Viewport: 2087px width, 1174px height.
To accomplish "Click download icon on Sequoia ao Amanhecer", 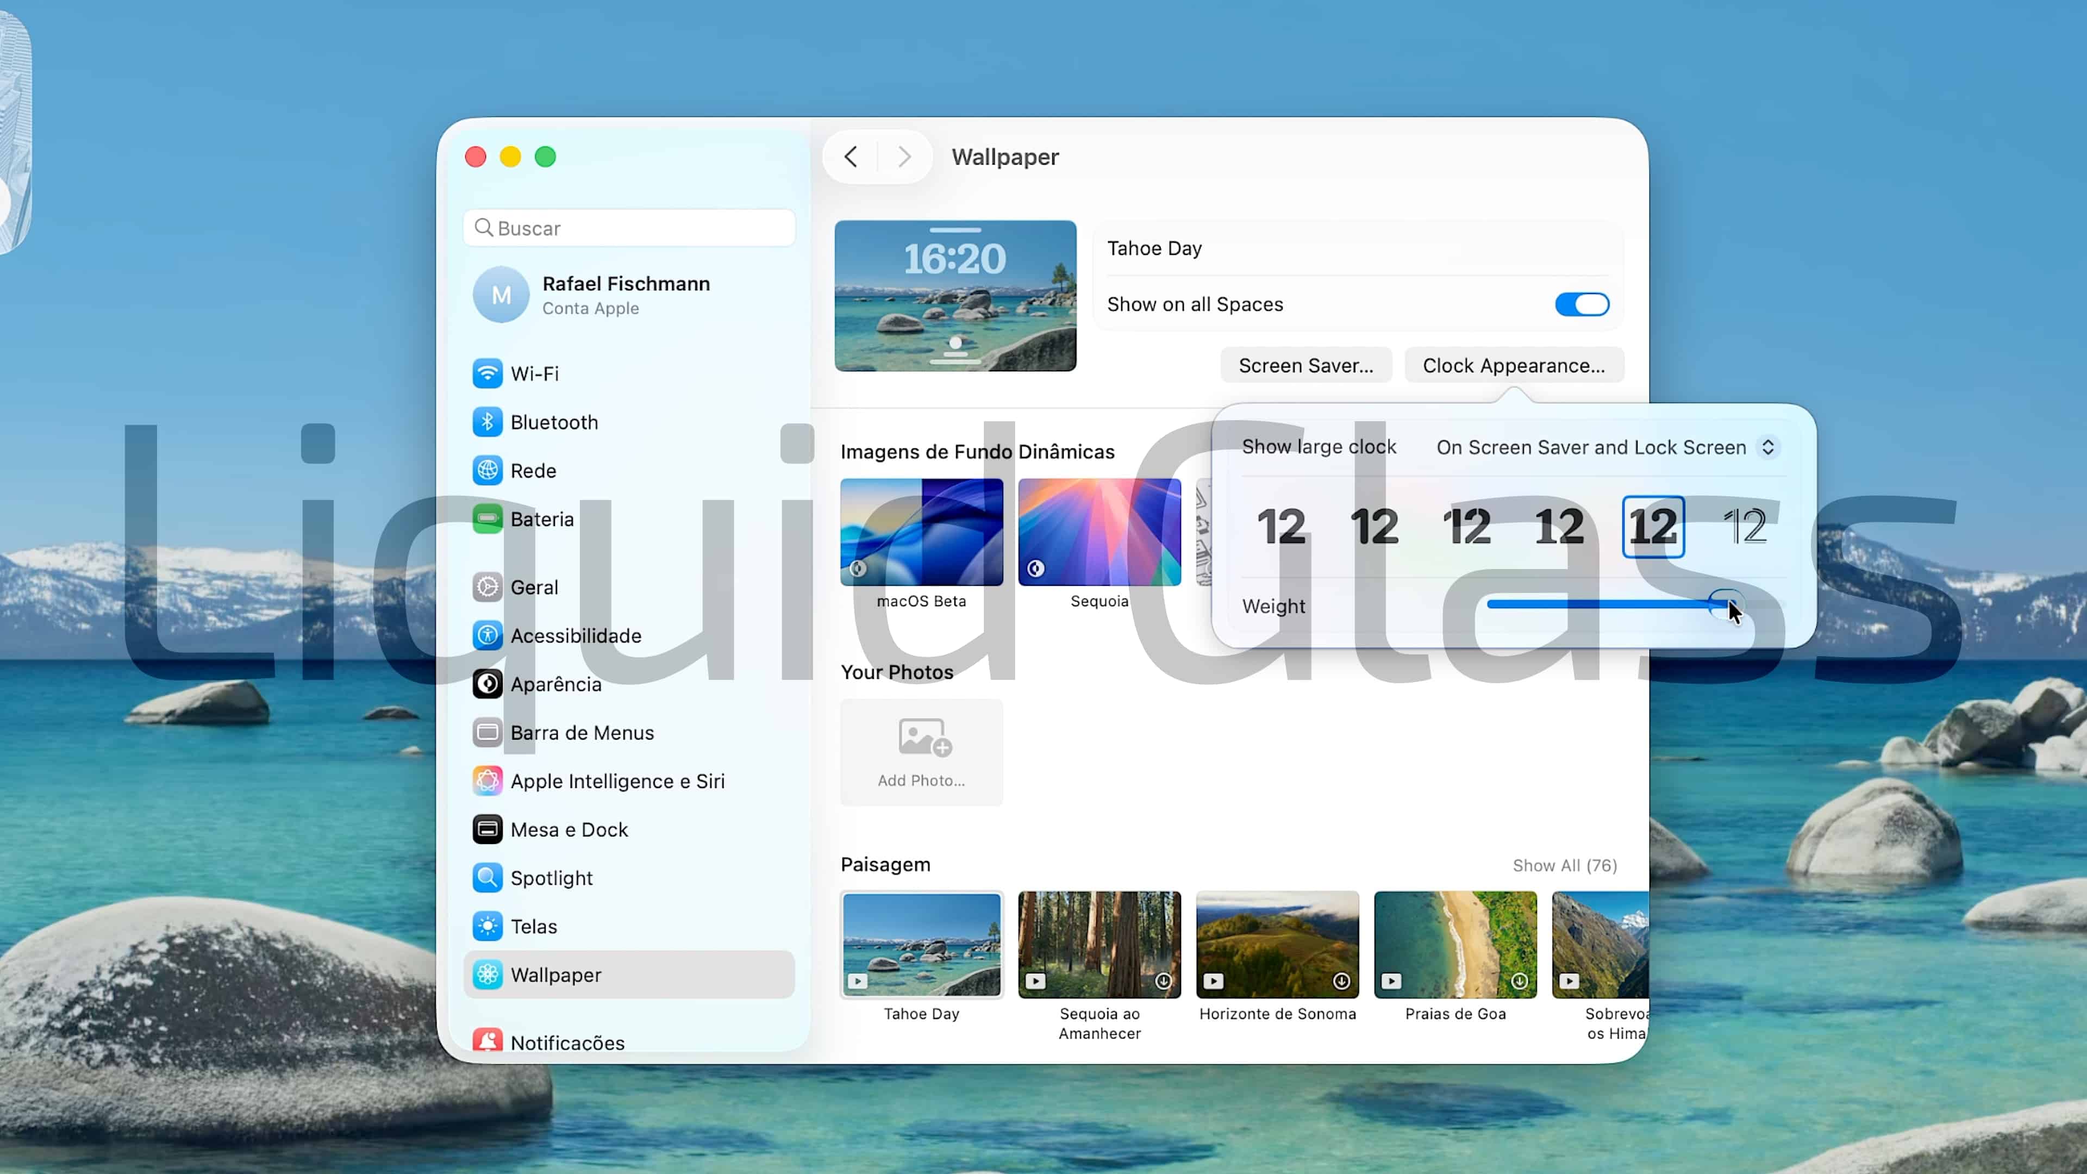I will pos(1164,981).
